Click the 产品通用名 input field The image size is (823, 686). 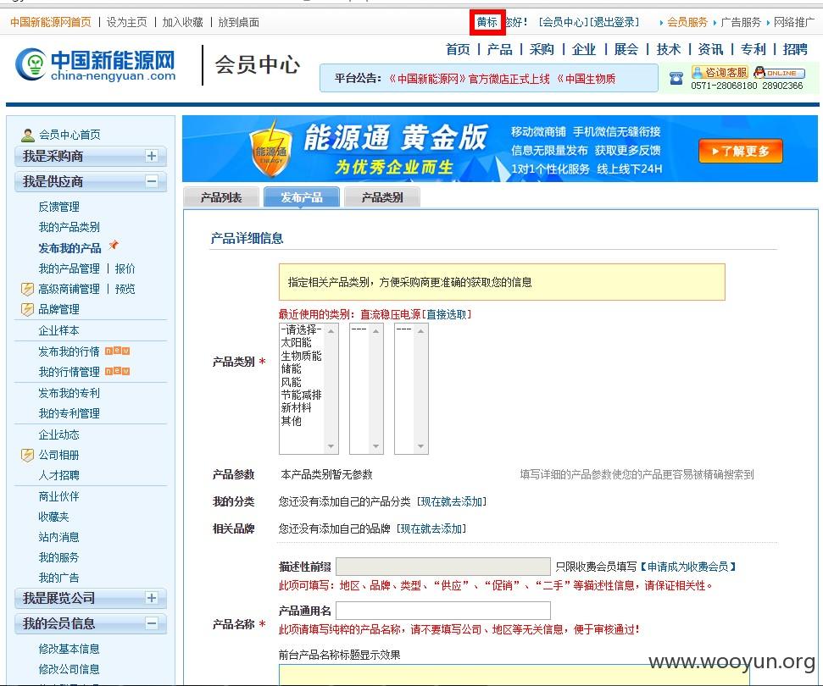tap(443, 611)
